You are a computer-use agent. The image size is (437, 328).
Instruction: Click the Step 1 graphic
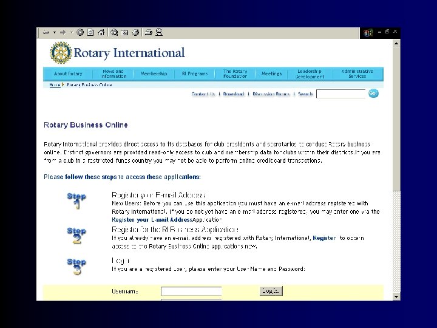tap(76, 200)
